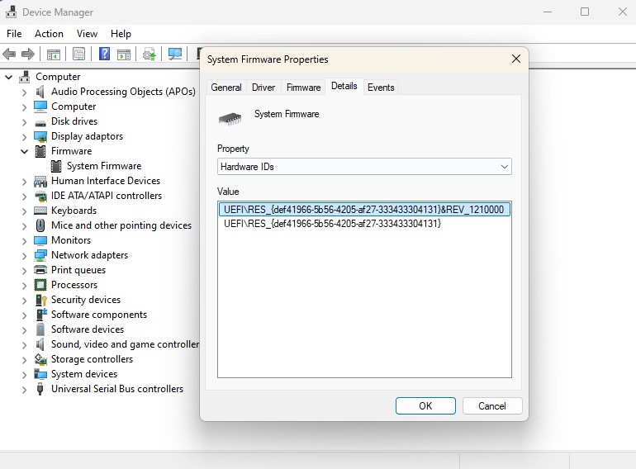Select the Details tab
The width and height of the screenshot is (636, 469).
click(344, 86)
